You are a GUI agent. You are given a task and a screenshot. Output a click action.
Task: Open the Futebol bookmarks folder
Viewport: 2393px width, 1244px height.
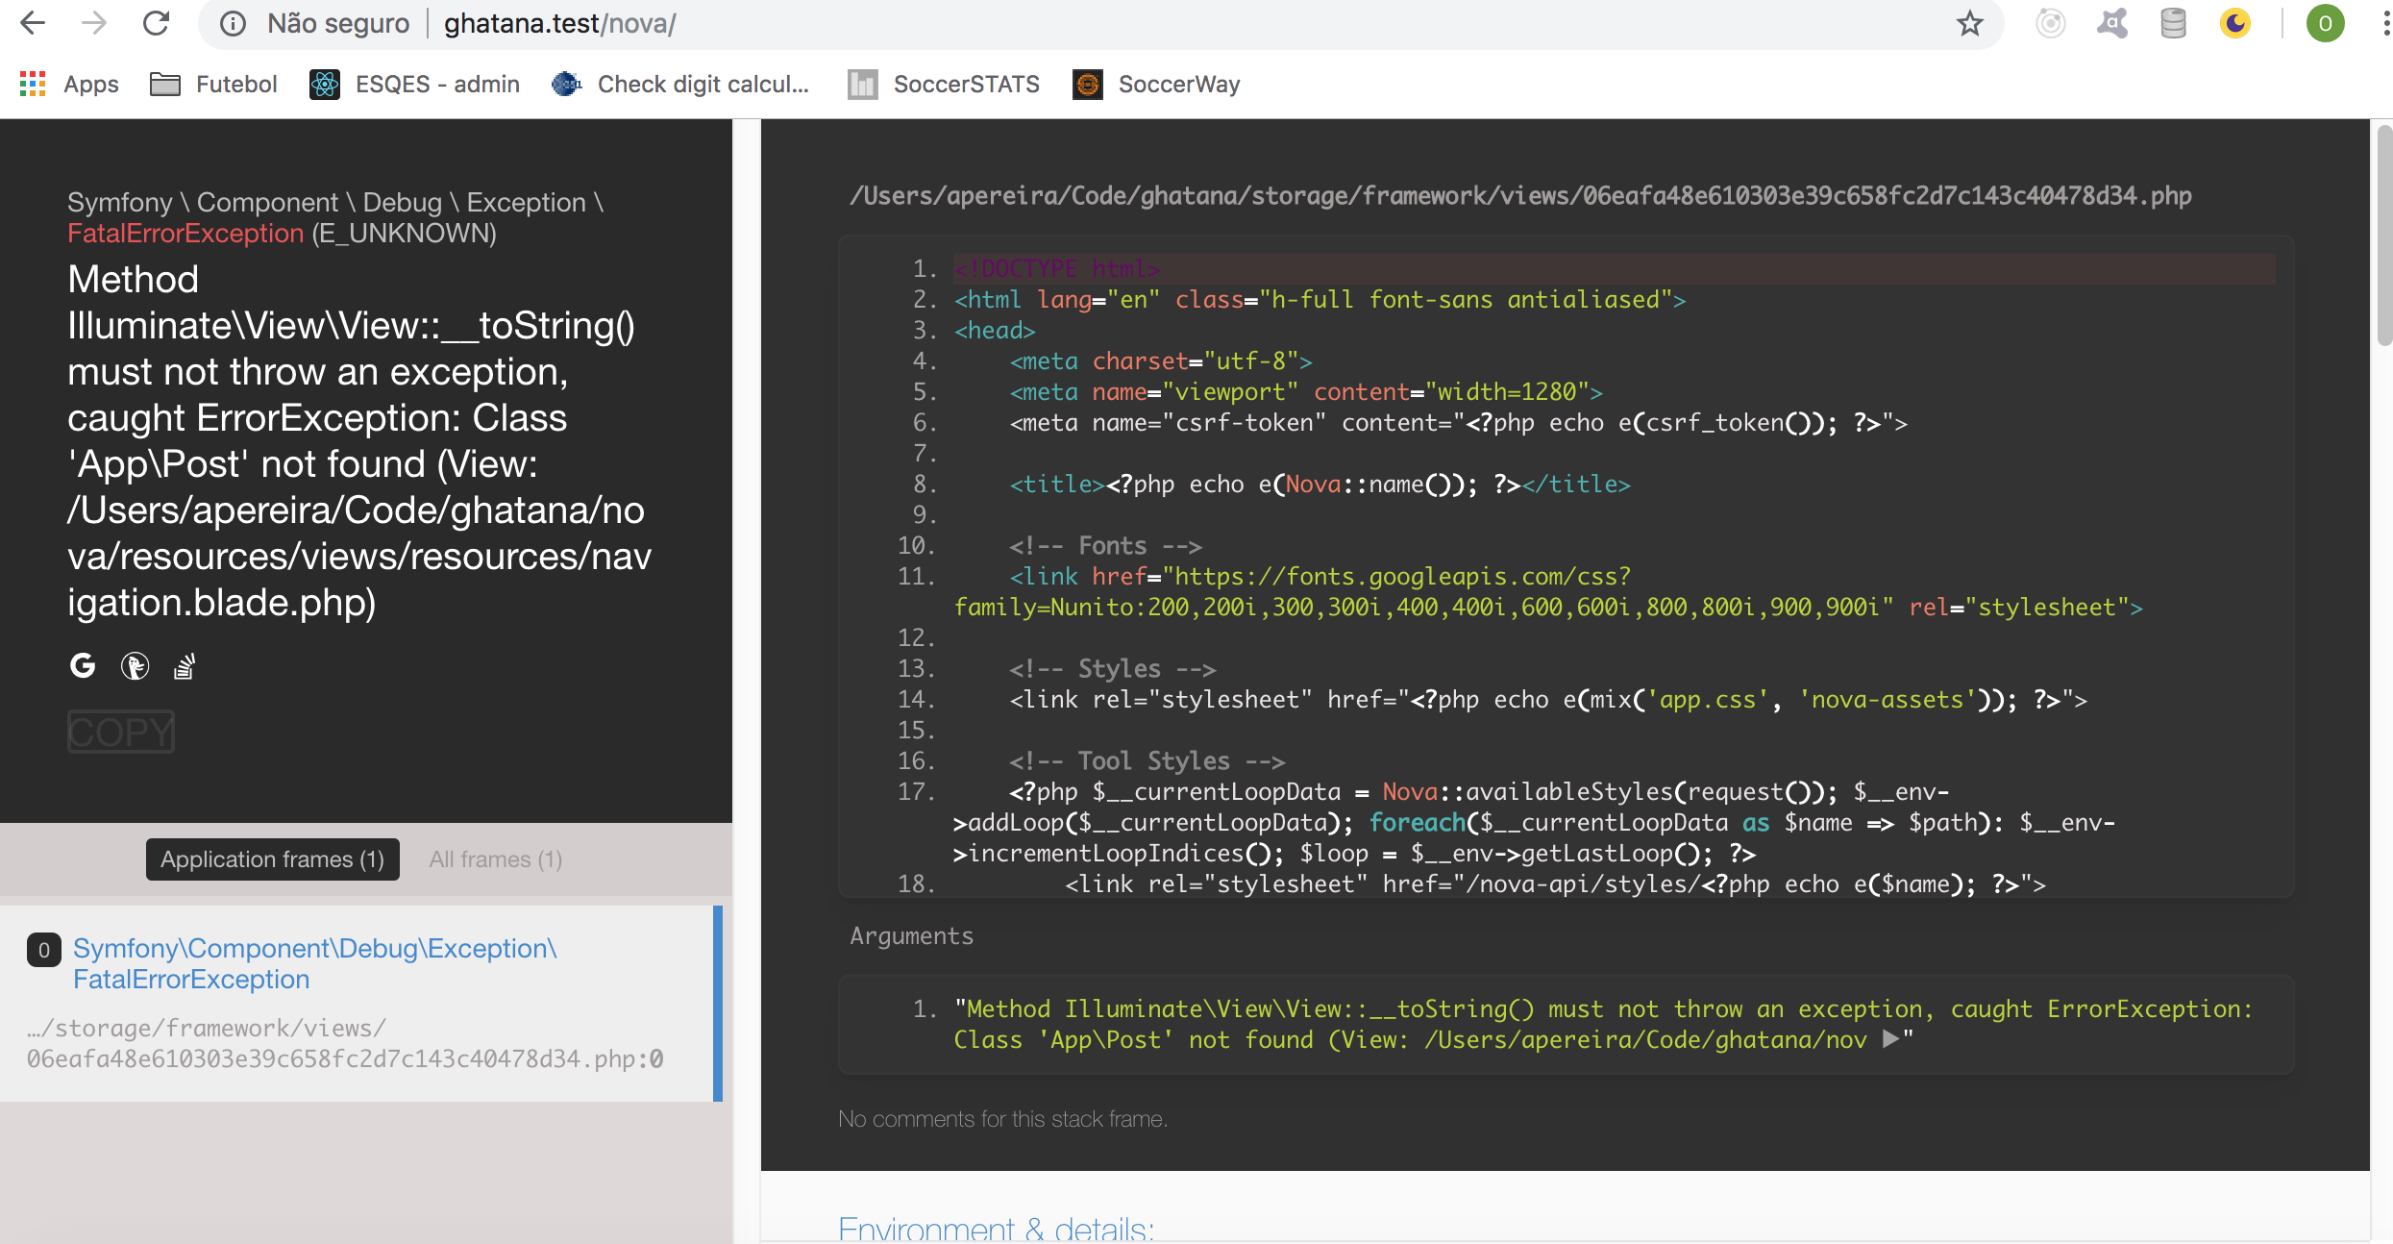coord(214,85)
